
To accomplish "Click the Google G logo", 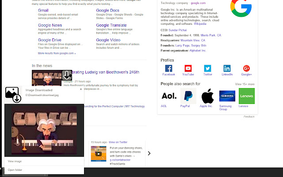I will [x=241, y=8].
